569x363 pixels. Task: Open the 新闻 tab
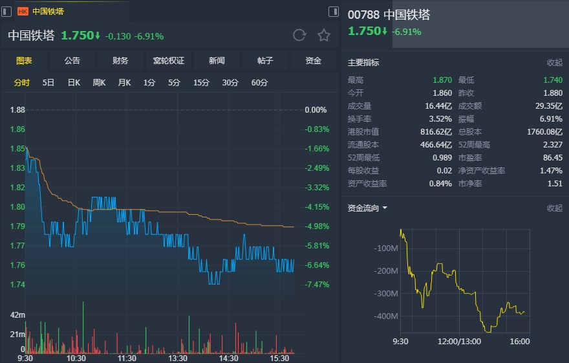coord(217,61)
